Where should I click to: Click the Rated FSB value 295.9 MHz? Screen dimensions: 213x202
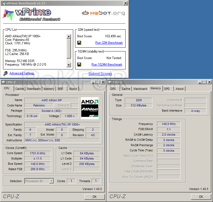[38, 169]
